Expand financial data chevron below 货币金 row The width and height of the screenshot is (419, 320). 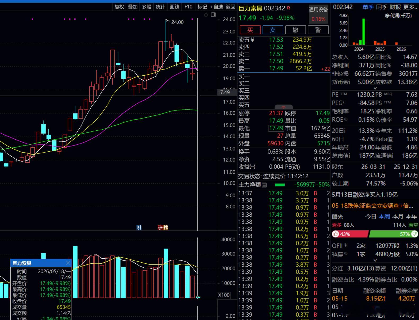pos(375,88)
